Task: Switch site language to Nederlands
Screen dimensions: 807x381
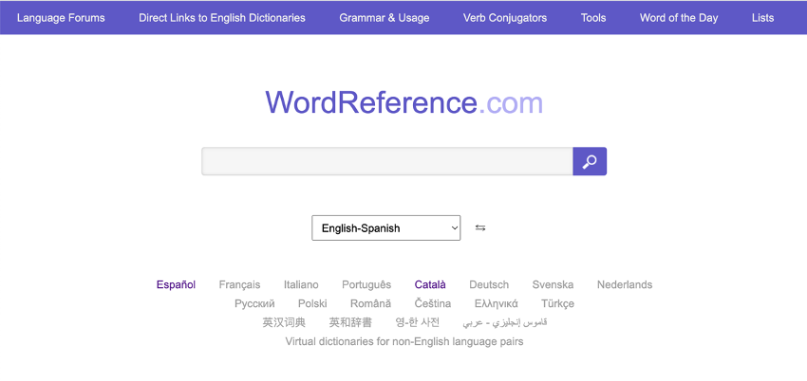Action: [x=625, y=284]
